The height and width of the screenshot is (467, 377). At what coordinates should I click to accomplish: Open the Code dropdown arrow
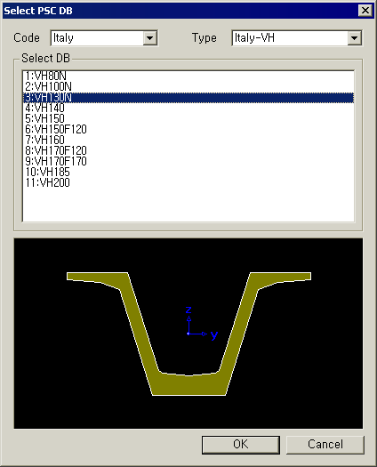coord(149,38)
